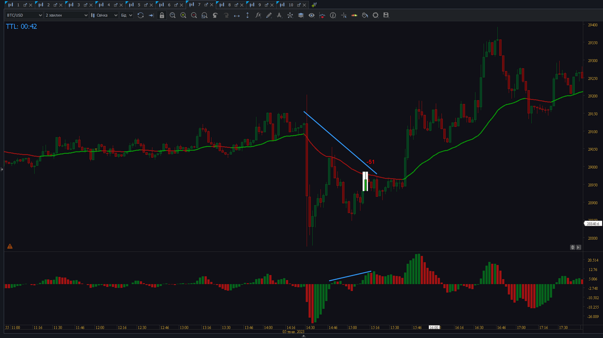Toggle the eye visibility icon
603x338 pixels.
[311, 15]
